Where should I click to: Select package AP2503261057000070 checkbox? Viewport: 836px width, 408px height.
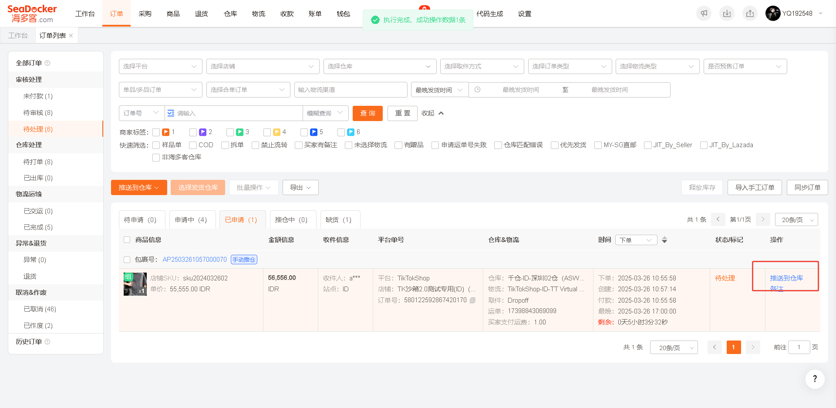pyautogui.click(x=127, y=260)
